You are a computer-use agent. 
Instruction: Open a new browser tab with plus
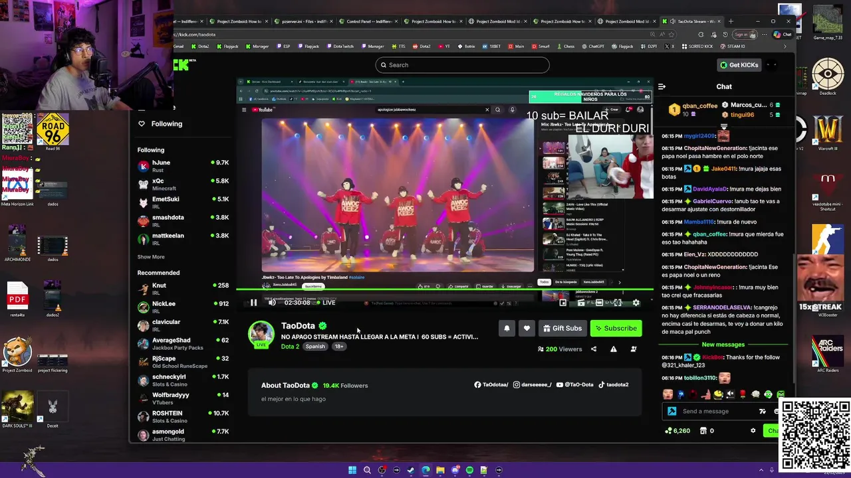tap(731, 21)
